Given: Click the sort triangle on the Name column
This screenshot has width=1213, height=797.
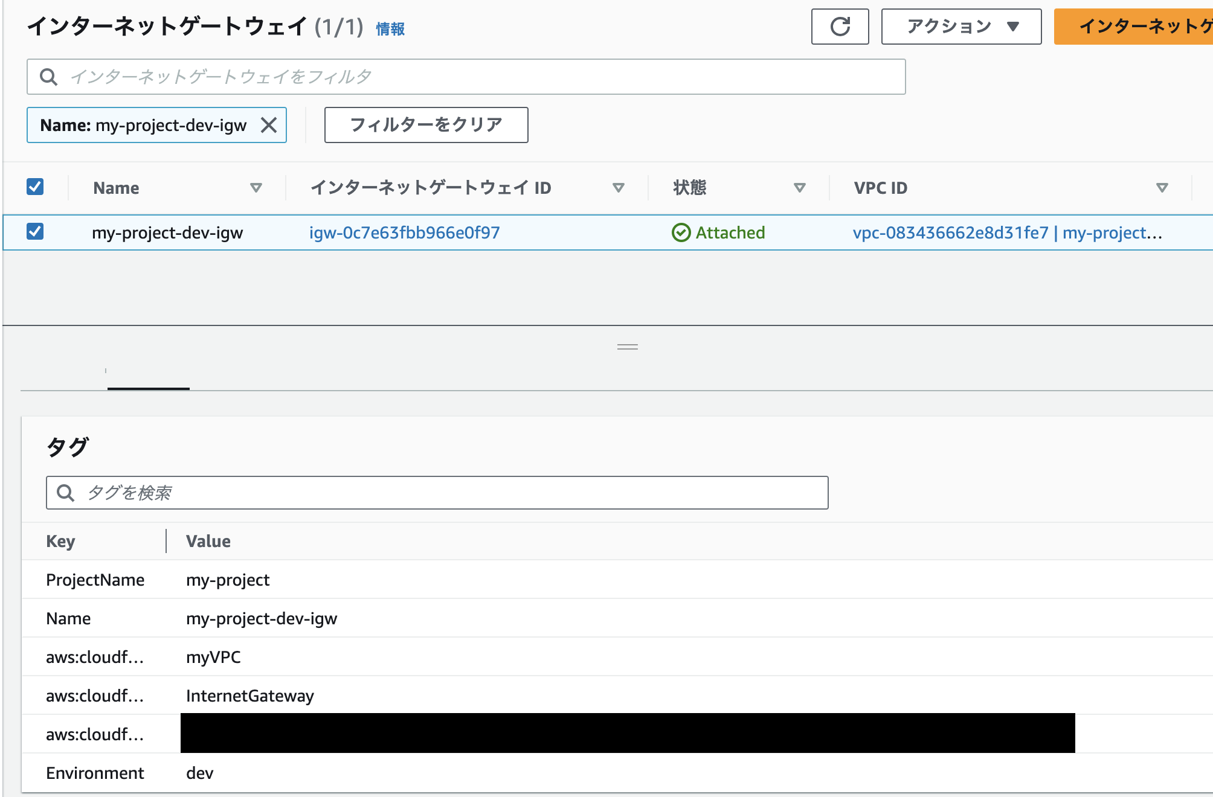Looking at the screenshot, I should point(257,188).
